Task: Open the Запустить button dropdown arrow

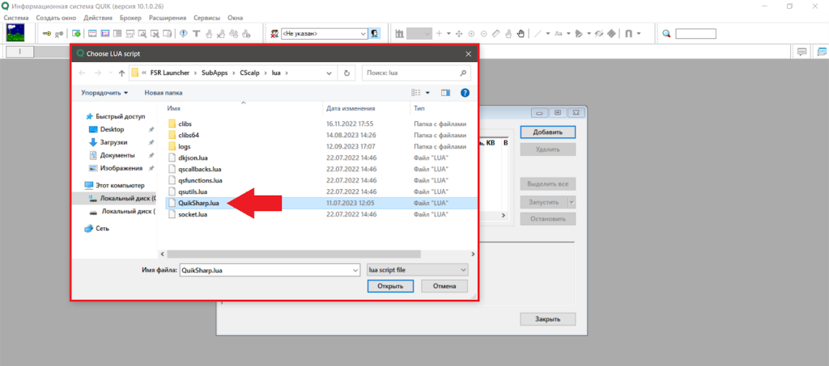Action: (571, 202)
